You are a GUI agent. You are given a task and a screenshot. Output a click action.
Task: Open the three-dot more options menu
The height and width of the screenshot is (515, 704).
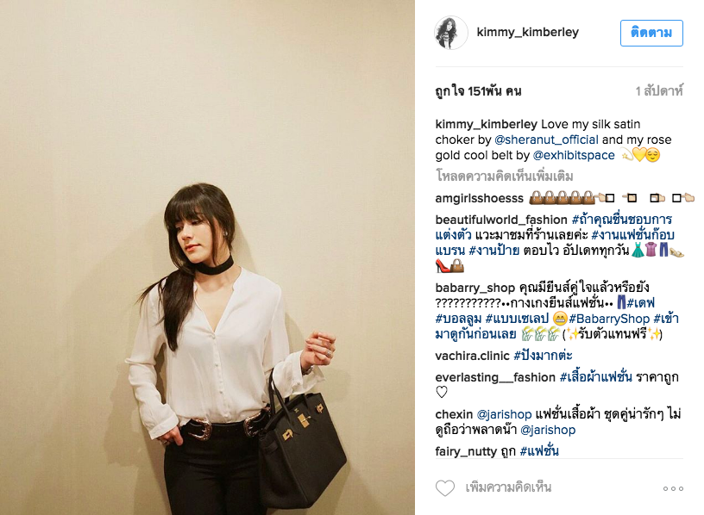[673, 488]
